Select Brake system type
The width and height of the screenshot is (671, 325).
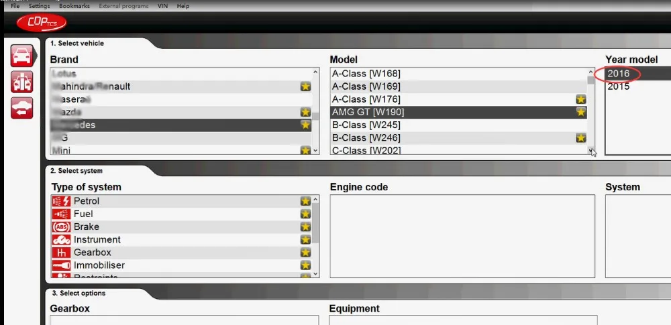(x=181, y=226)
